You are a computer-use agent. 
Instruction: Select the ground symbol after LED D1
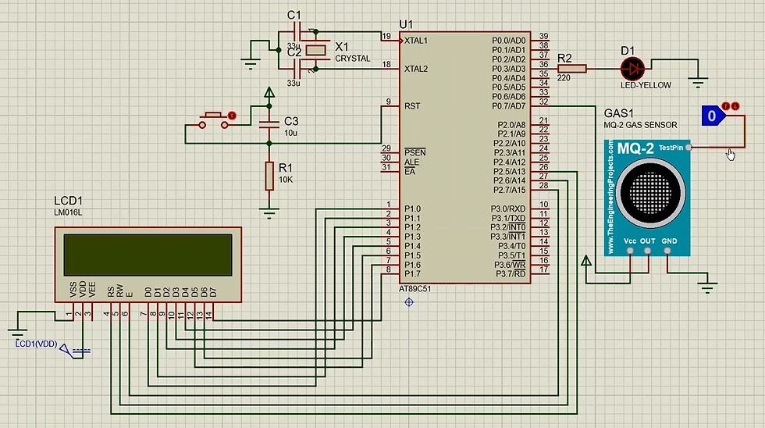698,81
